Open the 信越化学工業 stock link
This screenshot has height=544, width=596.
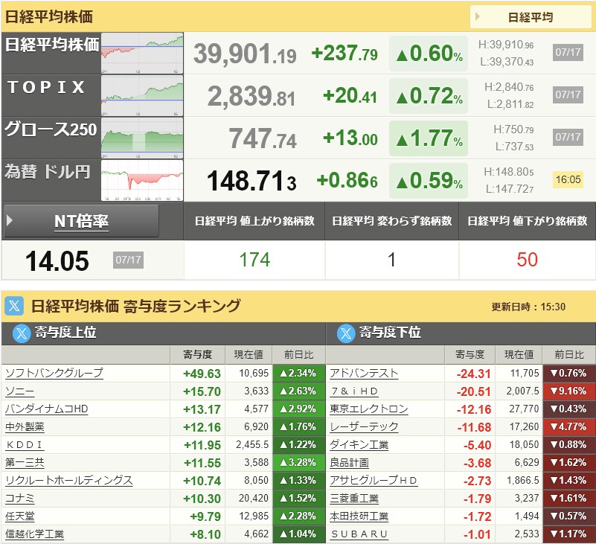(34, 534)
